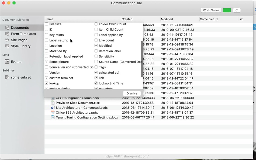Enable the Like count checkbox
256x160 pixels.
[x=96, y=40]
